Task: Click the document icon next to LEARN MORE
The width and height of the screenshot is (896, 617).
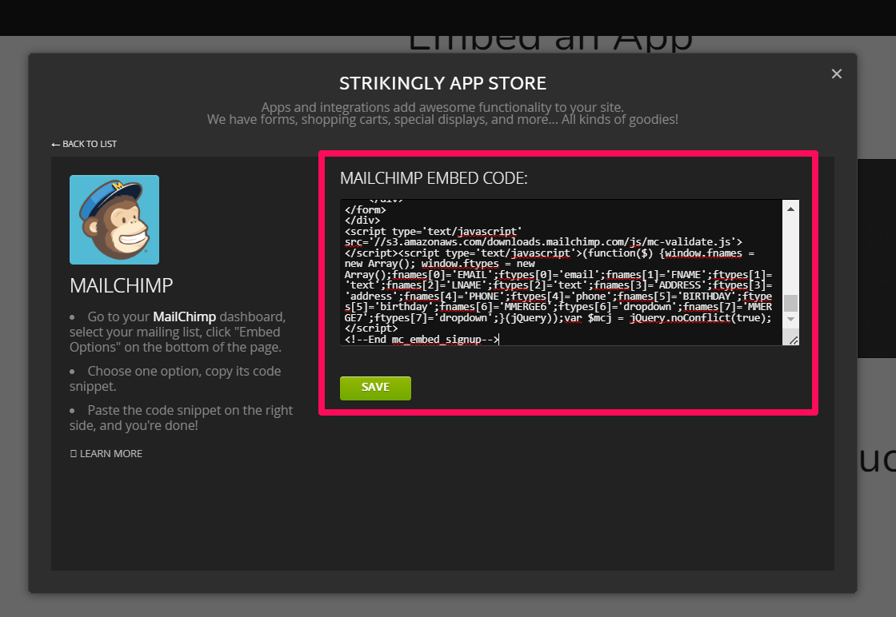Action: pos(73,453)
